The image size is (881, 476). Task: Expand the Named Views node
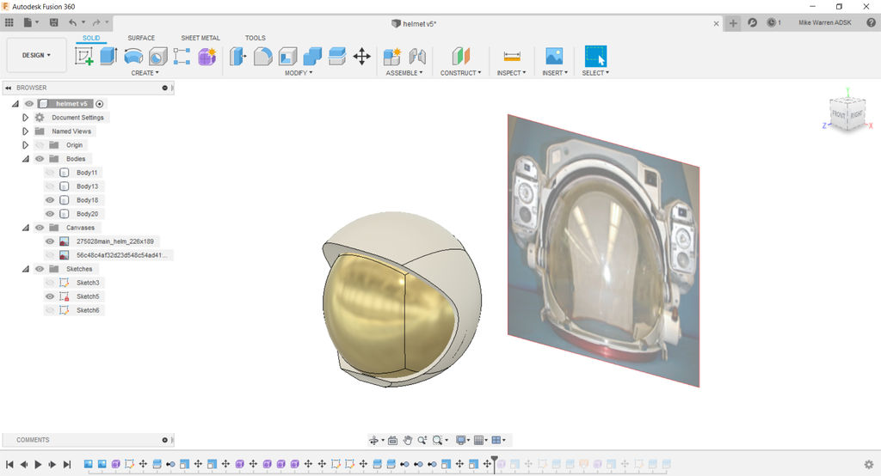pyautogui.click(x=25, y=131)
